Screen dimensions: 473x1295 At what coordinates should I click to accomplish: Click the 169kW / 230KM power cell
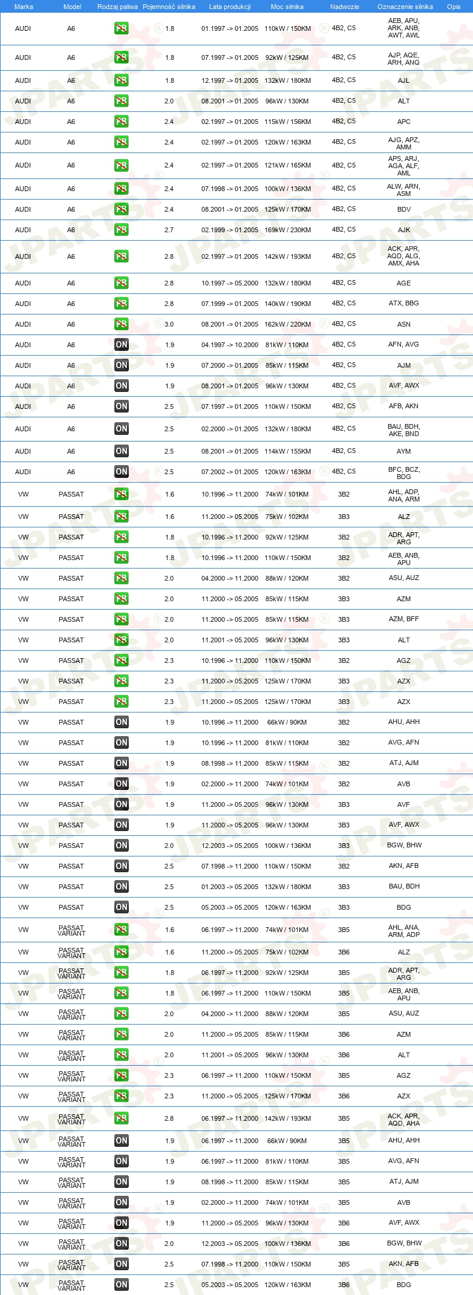pos(288,230)
